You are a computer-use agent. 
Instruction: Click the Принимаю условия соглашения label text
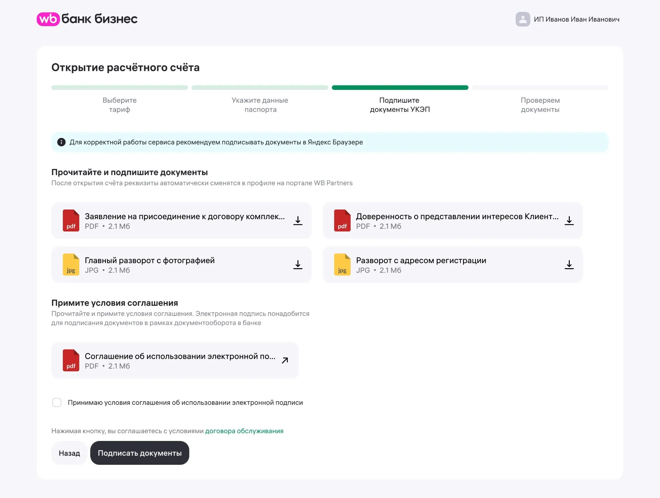pos(185,403)
